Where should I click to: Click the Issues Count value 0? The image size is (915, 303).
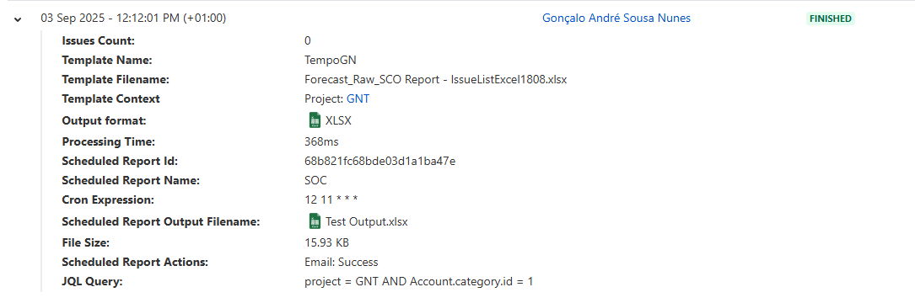[308, 40]
